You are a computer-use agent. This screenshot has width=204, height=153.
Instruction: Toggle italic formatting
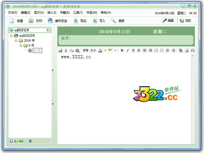(x=128, y=50)
